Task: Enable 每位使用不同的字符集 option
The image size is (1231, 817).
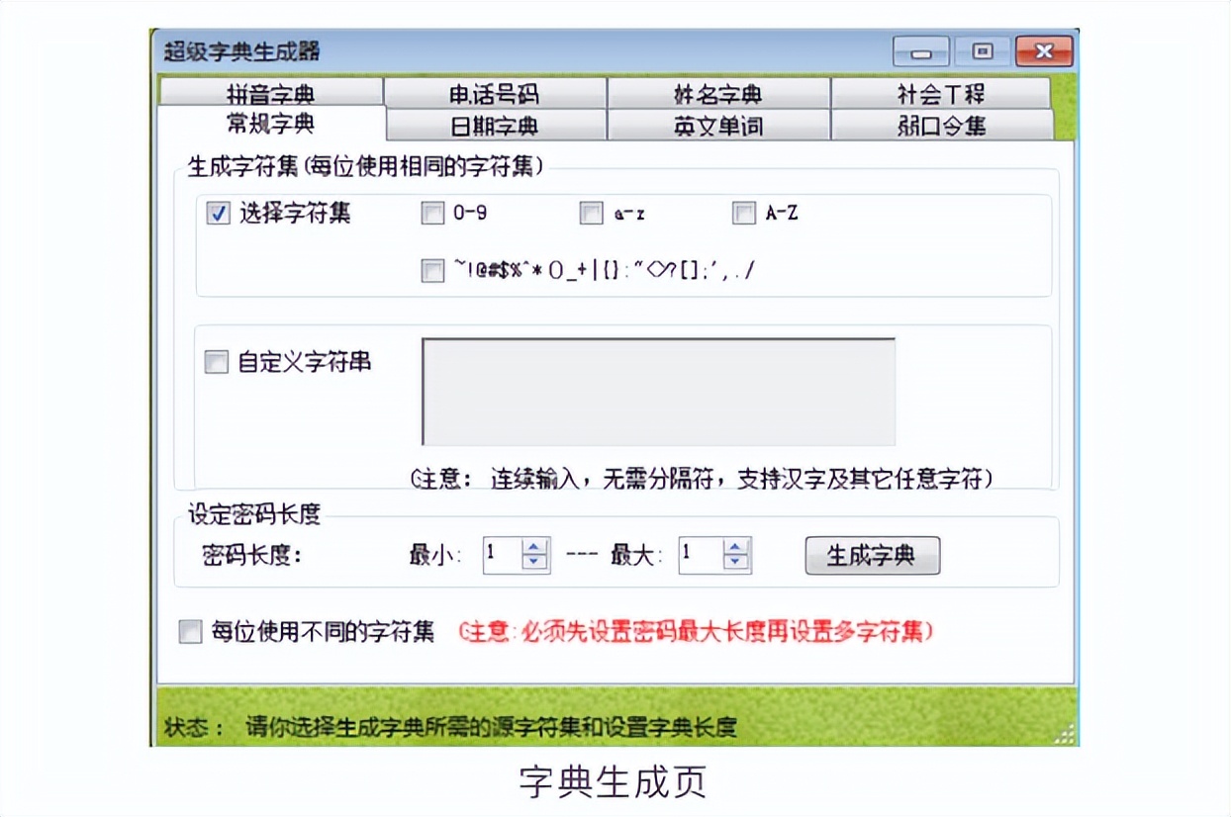Action: tap(190, 631)
